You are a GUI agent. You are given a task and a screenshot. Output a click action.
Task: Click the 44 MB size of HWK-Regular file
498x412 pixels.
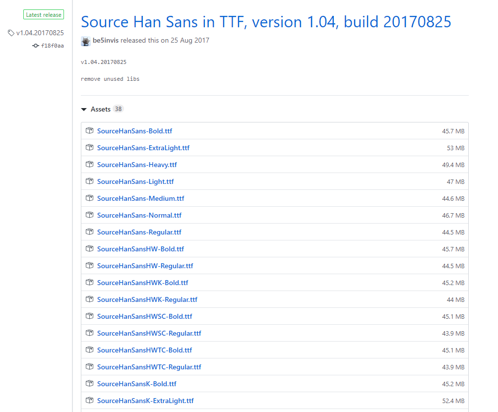[x=455, y=299]
